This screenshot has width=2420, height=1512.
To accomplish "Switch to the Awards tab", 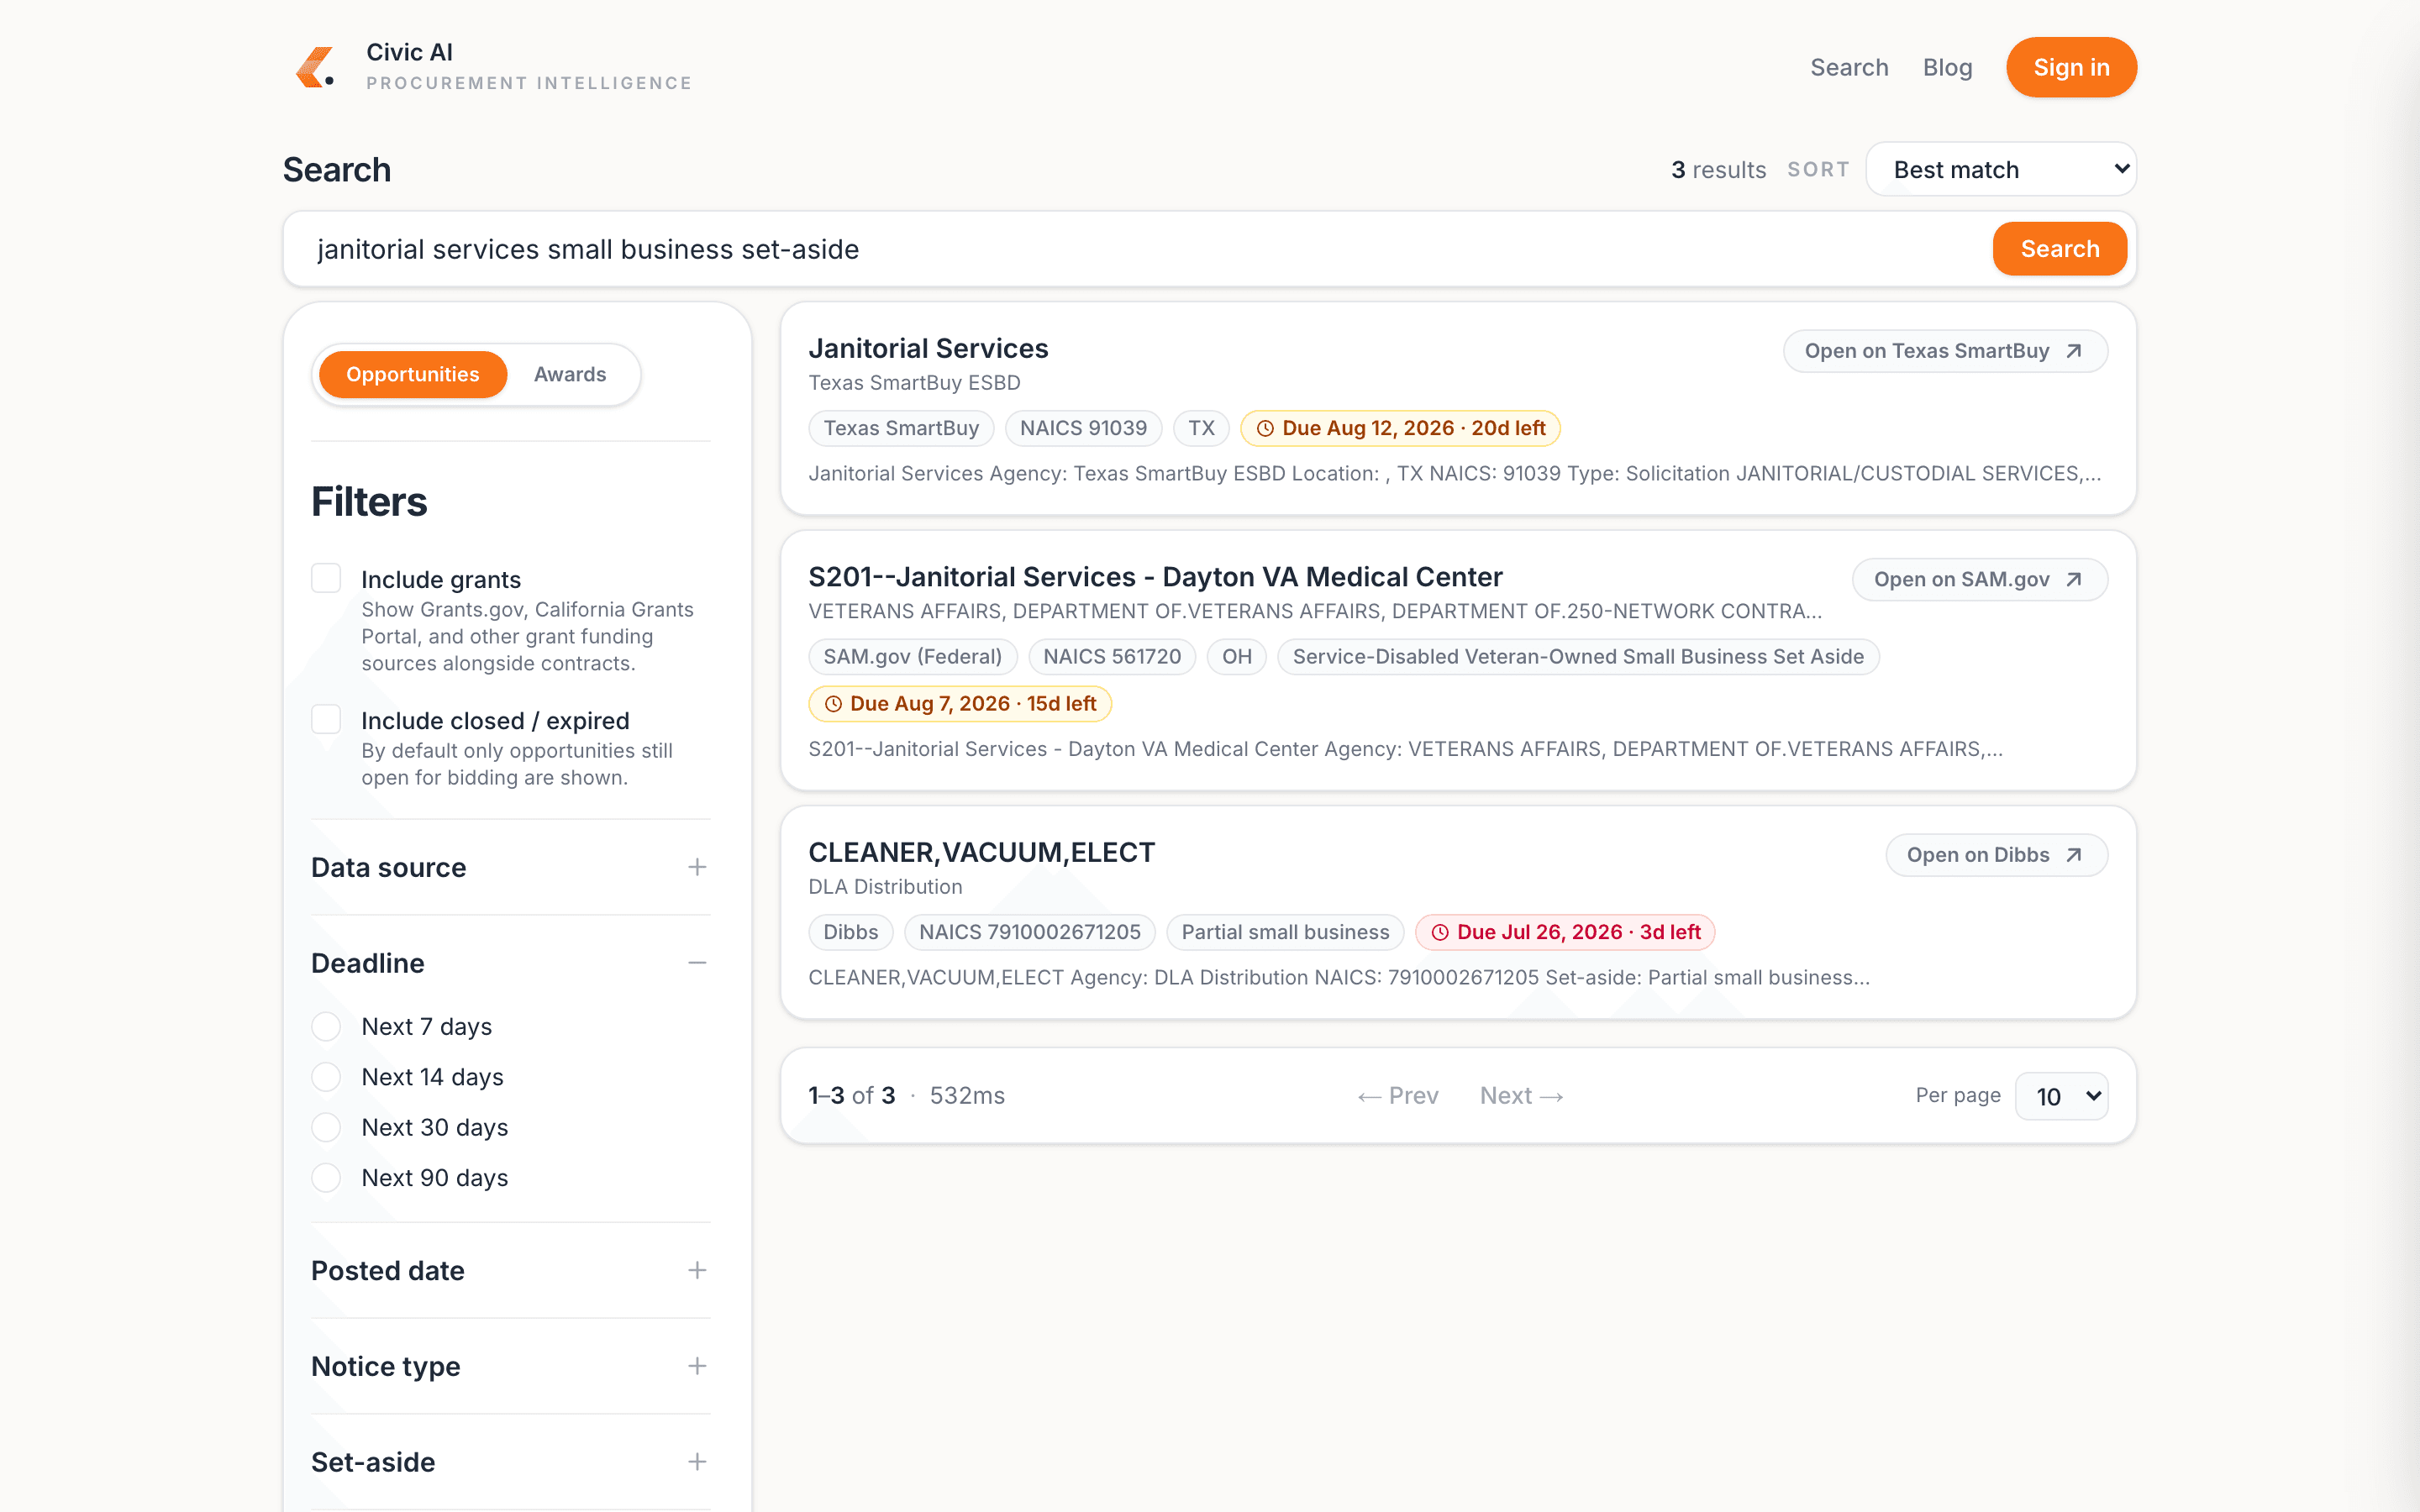I will [x=570, y=374].
